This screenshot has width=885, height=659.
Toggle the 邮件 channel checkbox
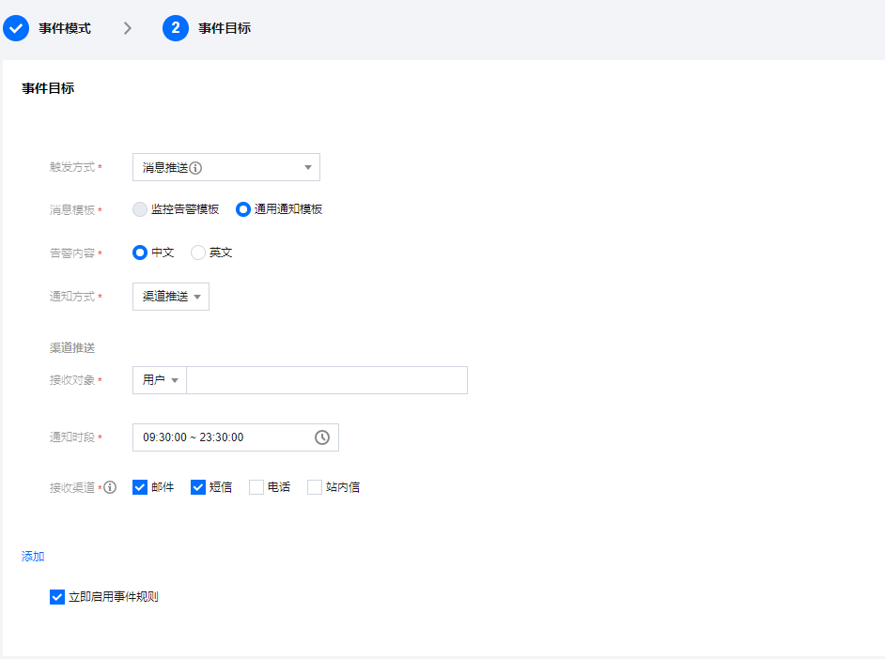point(140,487)
